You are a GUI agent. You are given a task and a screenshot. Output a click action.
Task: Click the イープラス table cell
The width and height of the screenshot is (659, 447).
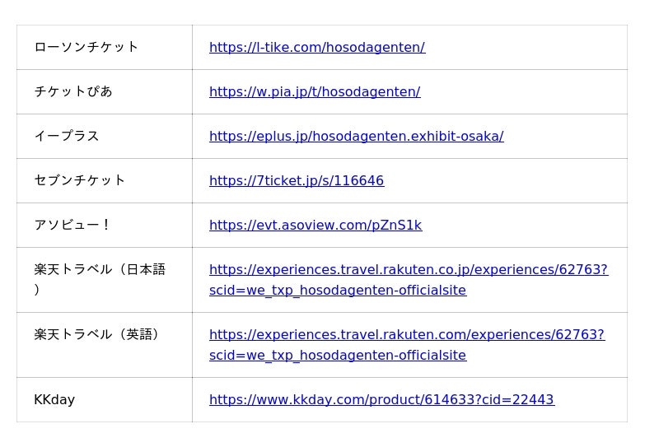(x=105, y=136)
